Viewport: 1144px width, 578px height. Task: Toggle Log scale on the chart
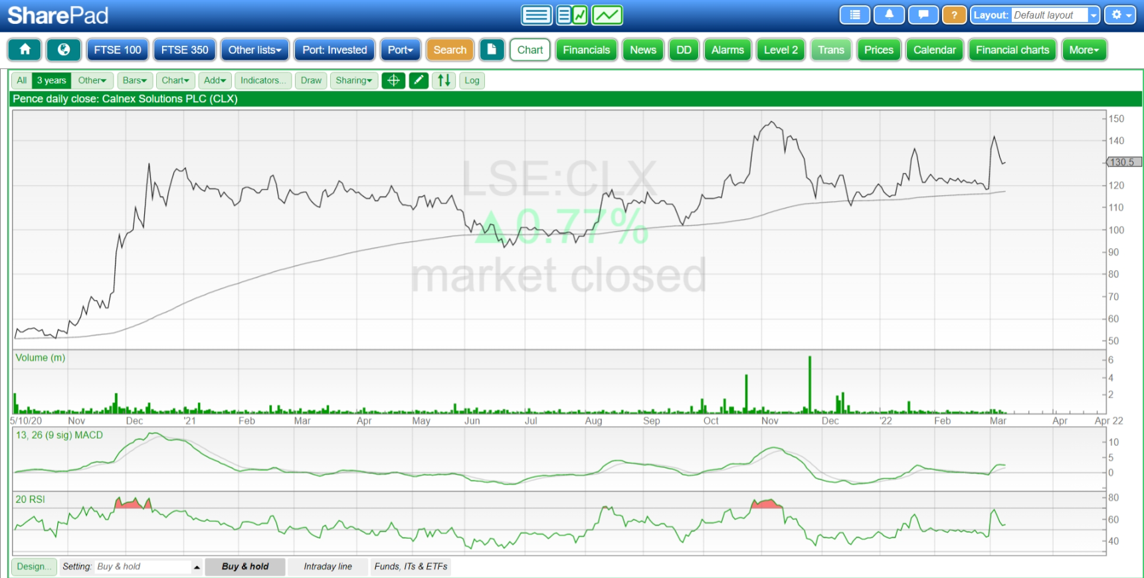coord(472,80)
